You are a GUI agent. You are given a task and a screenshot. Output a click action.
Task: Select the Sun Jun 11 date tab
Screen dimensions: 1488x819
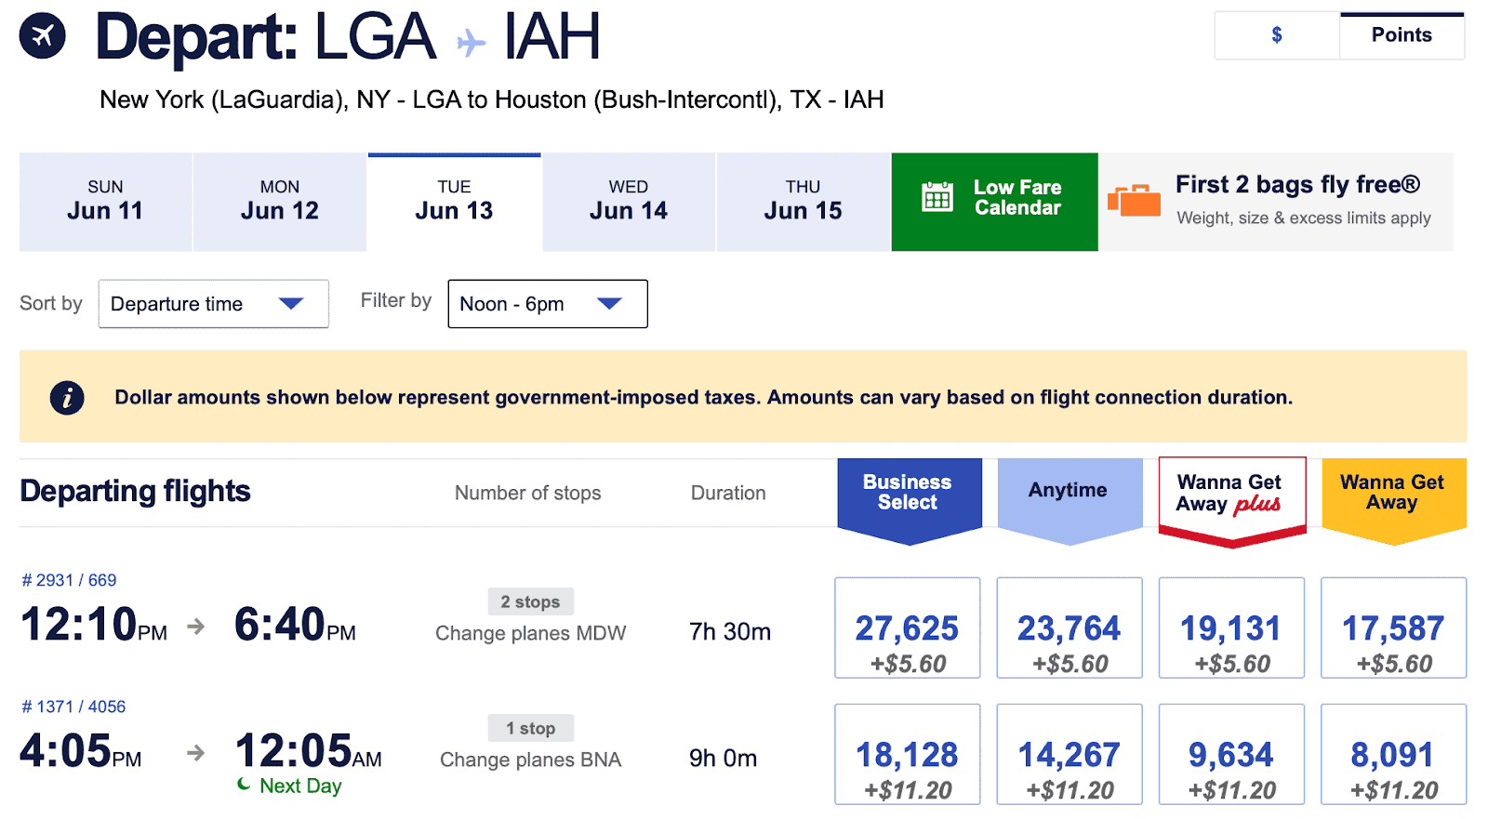[x=105, y=202]
